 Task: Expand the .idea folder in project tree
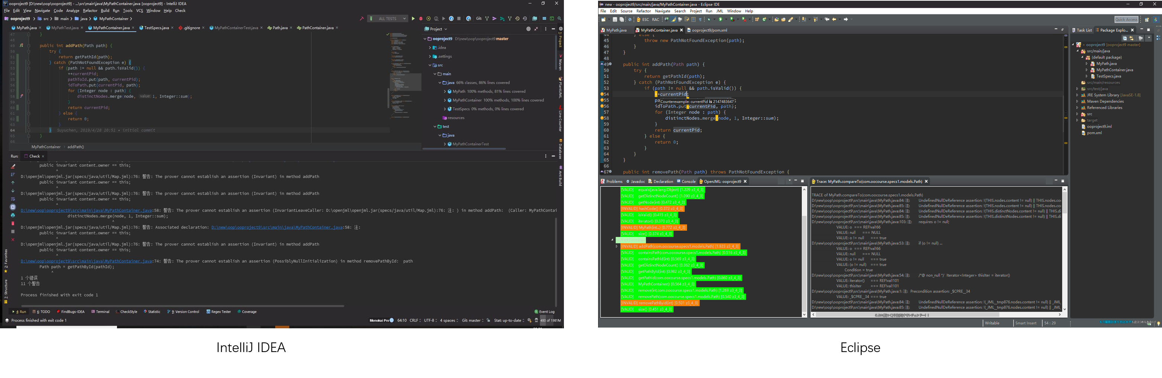(x=430, y=48)
